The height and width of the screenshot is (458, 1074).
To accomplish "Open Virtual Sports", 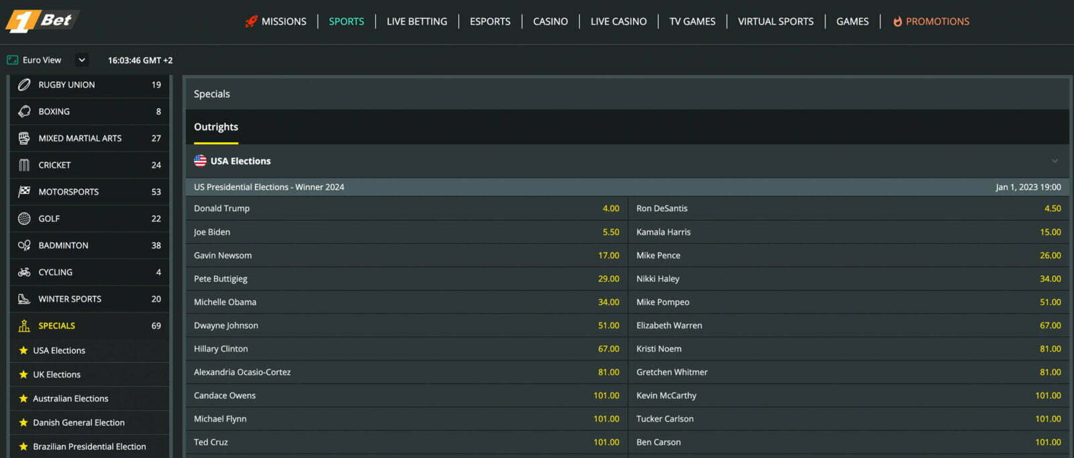I will coord(776,21).
